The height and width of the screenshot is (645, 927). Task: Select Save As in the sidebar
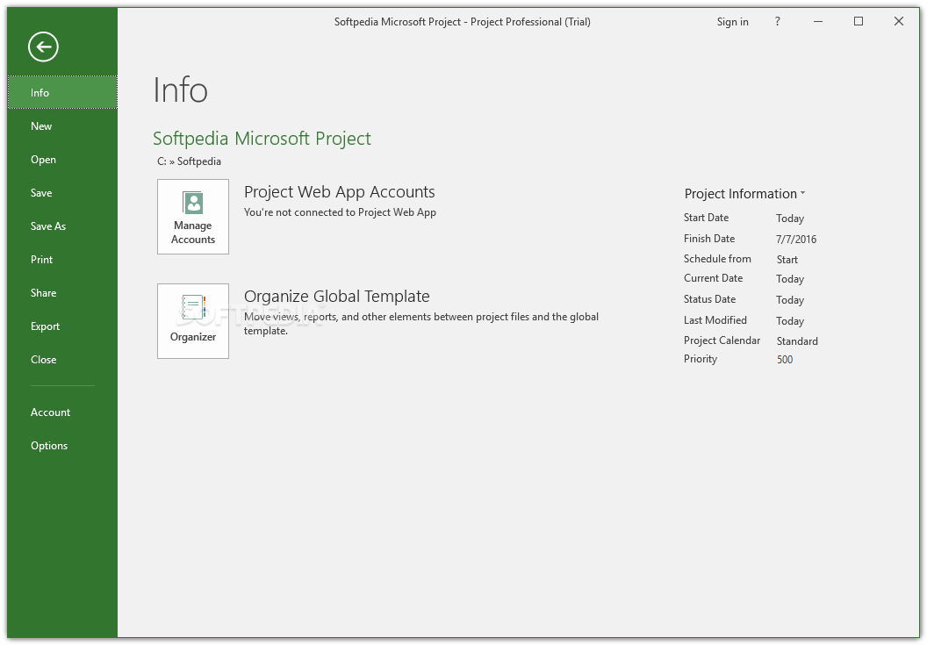pyautogui.click(x=62, y=226)
